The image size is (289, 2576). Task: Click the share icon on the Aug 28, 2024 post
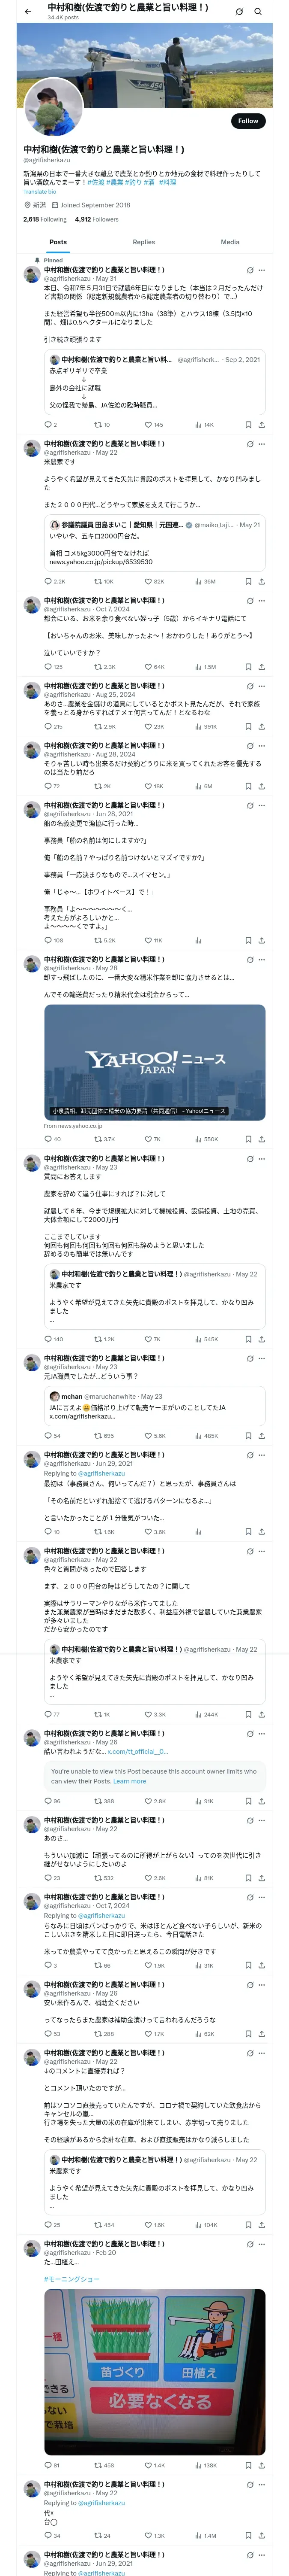click(261, 786)
